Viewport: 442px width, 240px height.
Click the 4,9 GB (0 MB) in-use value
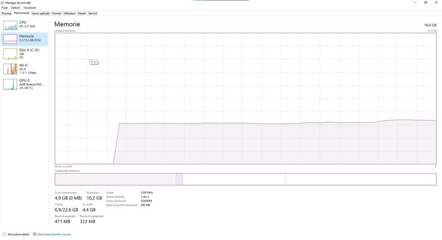(x=68, y=198)
